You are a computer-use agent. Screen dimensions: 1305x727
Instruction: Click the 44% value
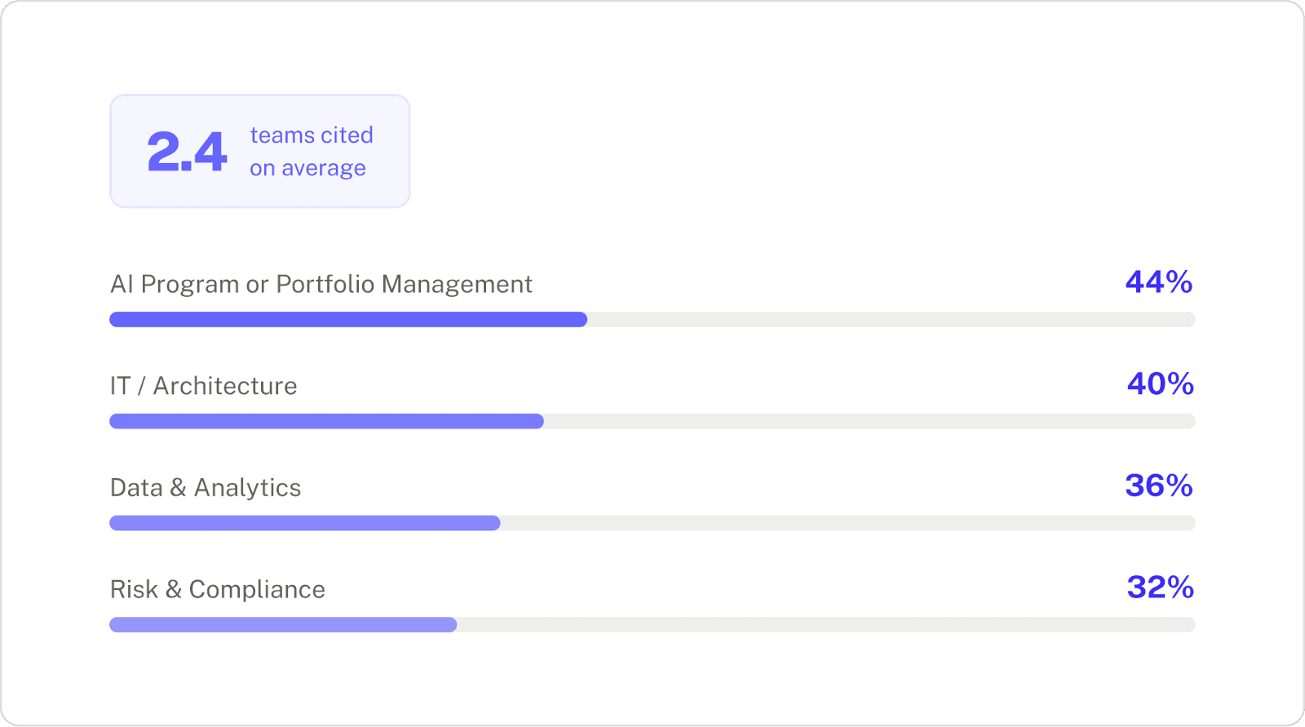1158,282
